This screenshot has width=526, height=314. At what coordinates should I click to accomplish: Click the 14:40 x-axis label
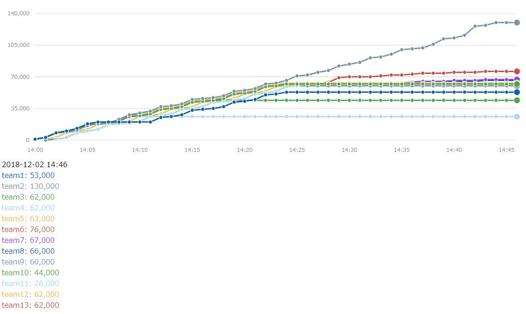tap(454, 150)
